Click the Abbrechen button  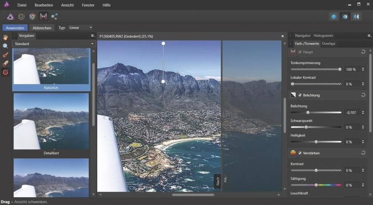tap(42, 28)
